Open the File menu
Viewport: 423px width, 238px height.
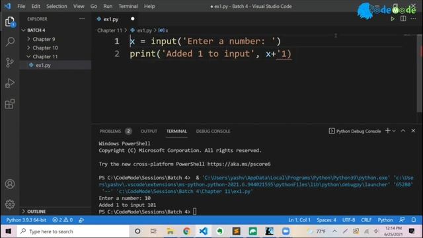pos(21,6)
